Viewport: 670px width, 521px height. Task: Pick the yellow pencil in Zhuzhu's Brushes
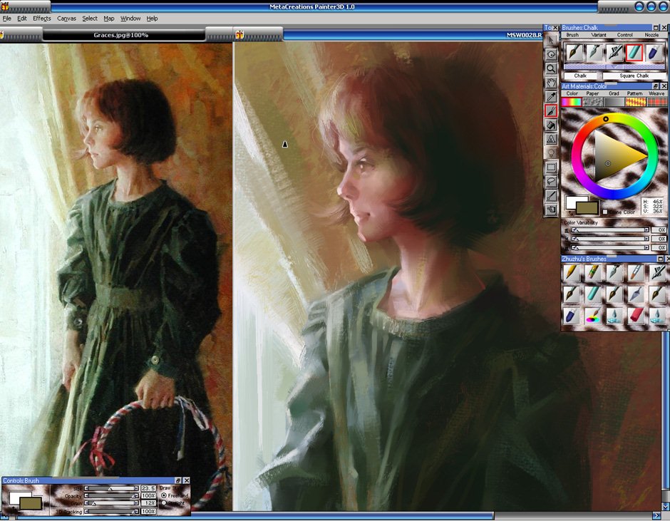pos(572,273)
